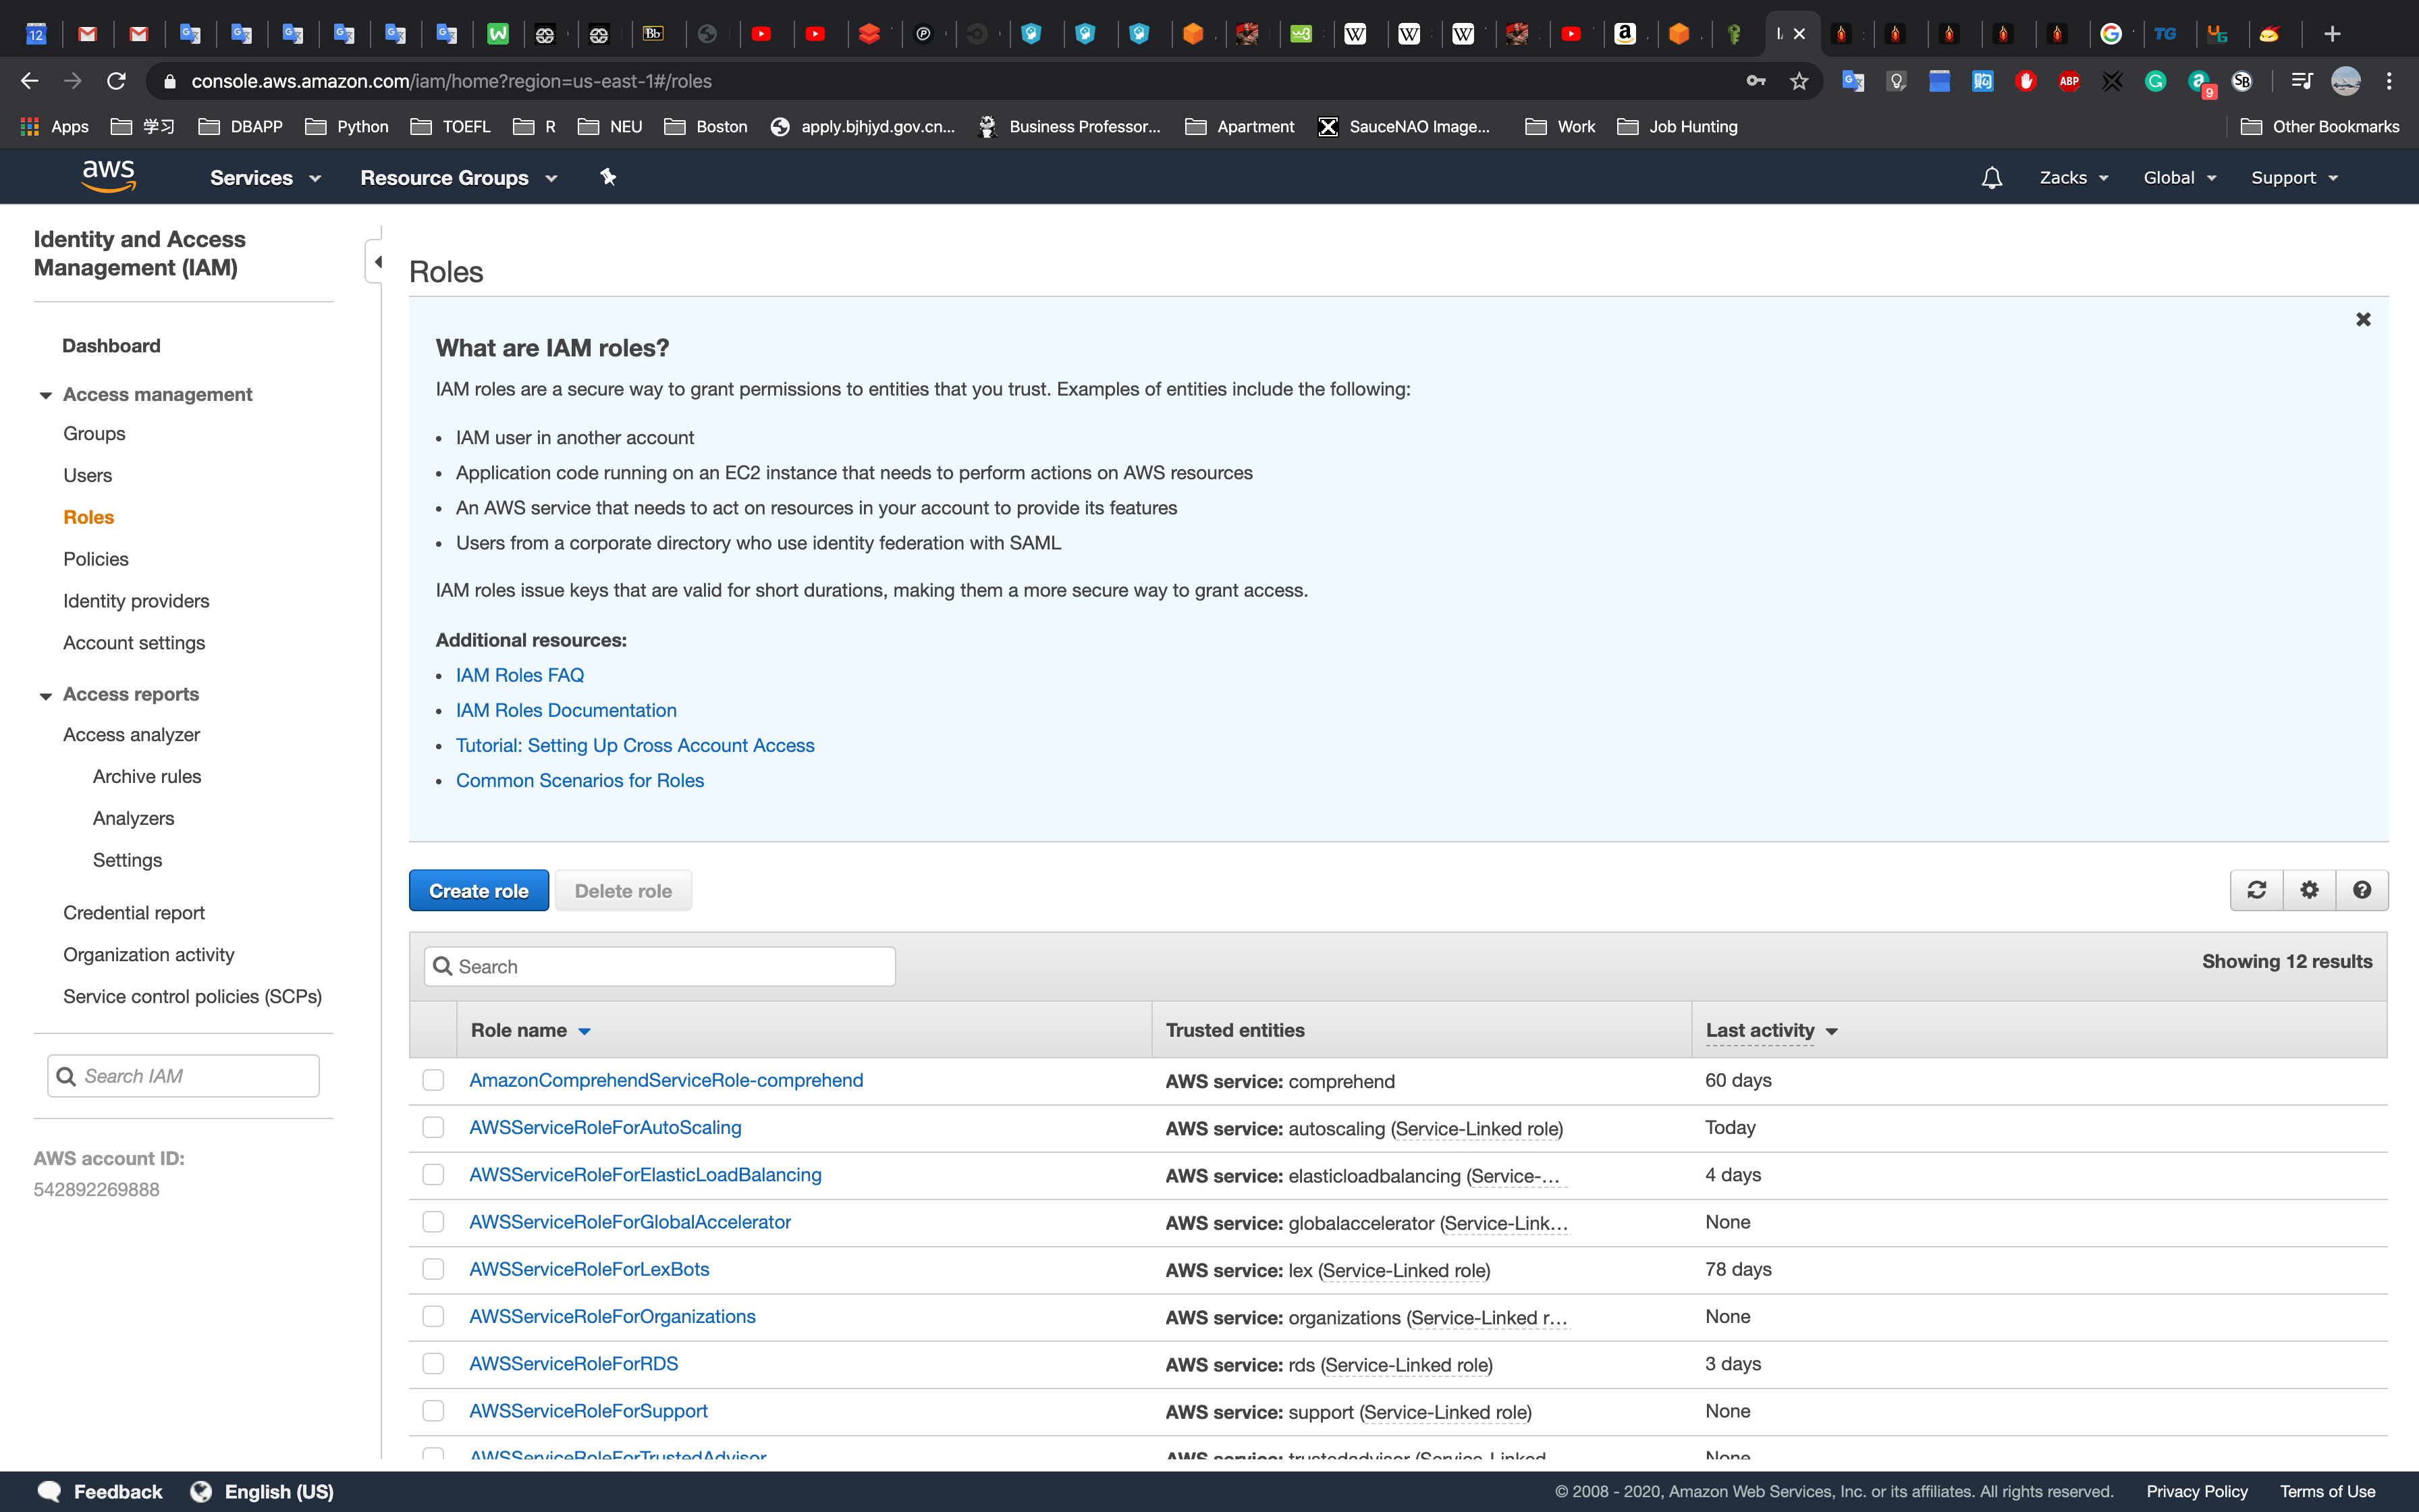Image resolution: width=2419 pixels, height=1512 pixels.
Task: Open IAM Roles Documentation link
Action: point(566,710)
